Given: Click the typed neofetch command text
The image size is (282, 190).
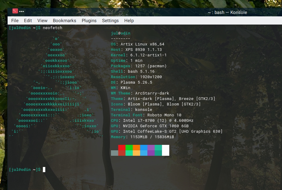Looking at the screenshot, I should pos(52,28).
